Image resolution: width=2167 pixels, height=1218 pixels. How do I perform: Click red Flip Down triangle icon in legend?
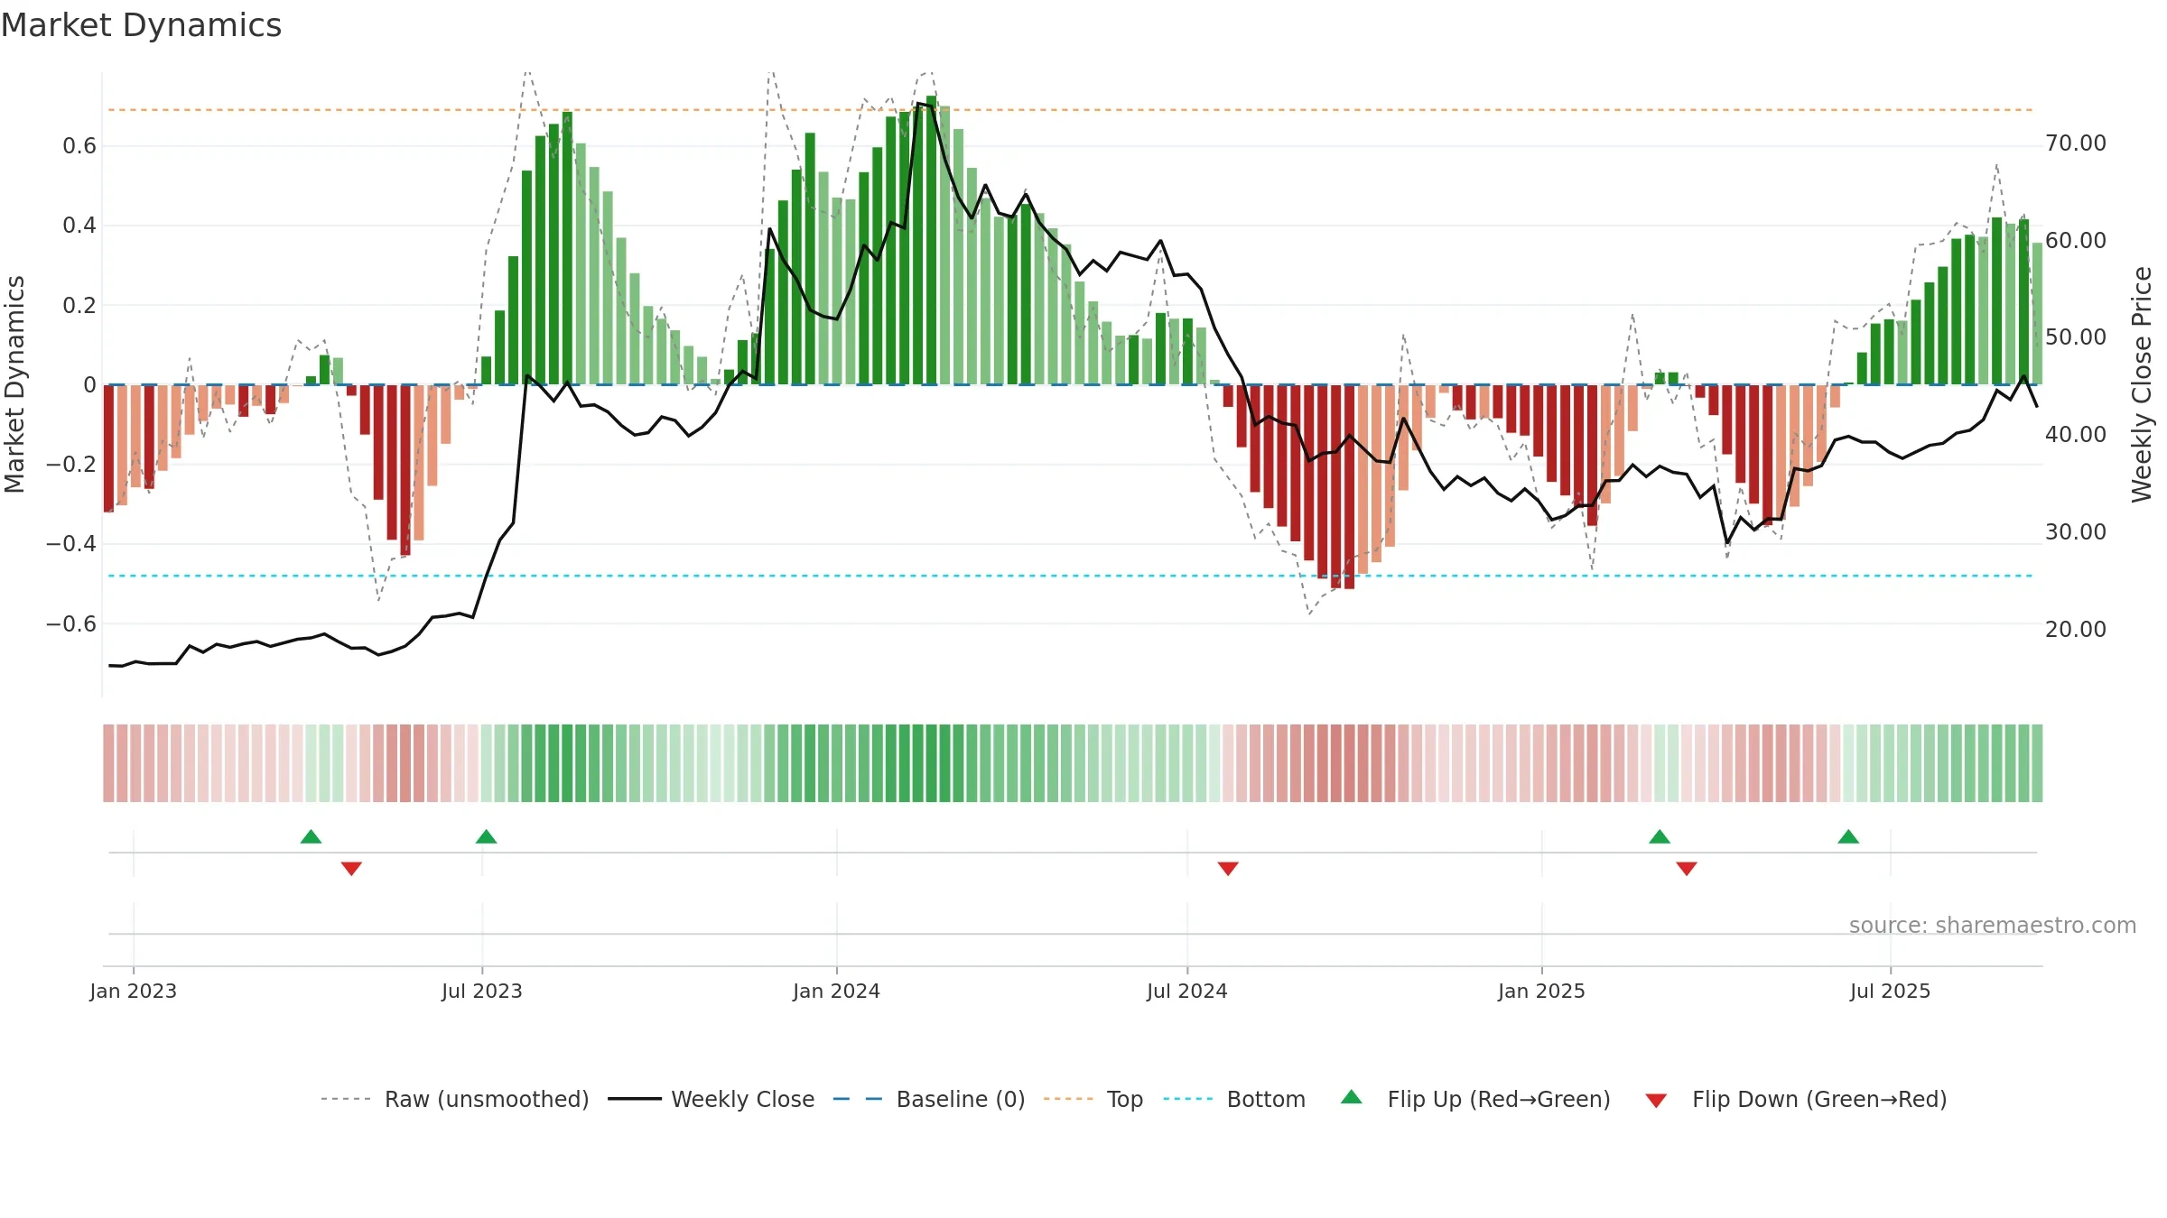tap(1656, 1101)
